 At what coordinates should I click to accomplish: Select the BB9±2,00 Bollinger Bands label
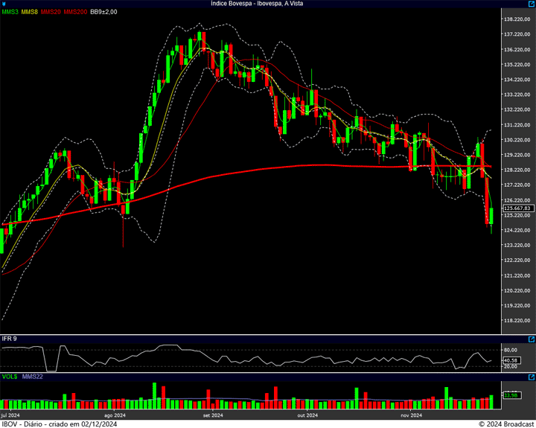pos(104,13)
